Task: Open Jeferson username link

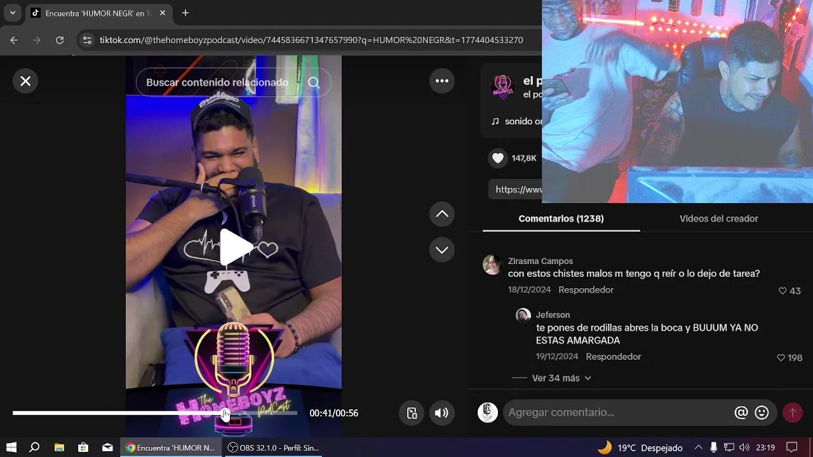Action: tap(553, 315)
